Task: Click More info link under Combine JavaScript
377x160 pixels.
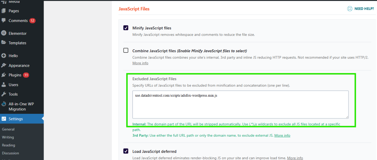Action: 140,63
